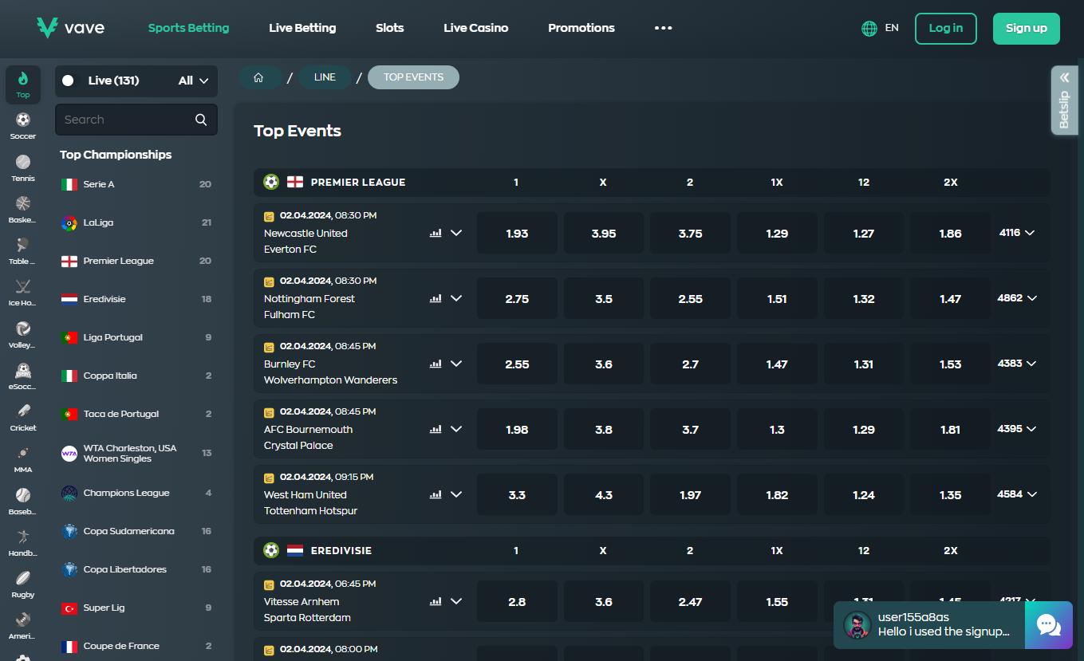Open the All filter dropdown
This screenshot has width=1084, height=661.
click(x=194, y=81)
